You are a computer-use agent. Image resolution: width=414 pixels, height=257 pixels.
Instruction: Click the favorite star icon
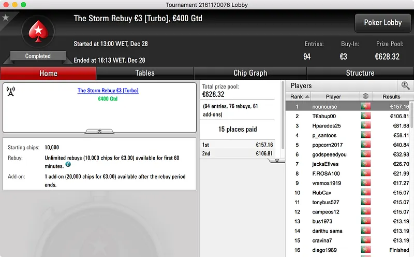click(x=6, y=18)
